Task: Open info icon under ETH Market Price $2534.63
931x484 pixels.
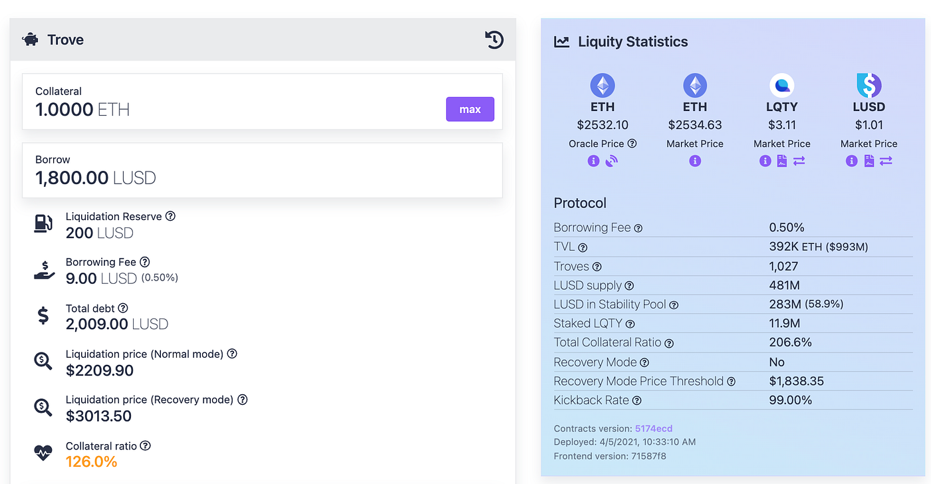Action: tap(695, 161)
